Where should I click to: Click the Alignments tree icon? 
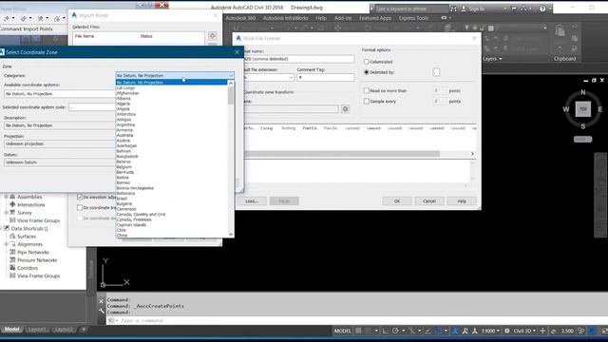click(x=12, y=244)
